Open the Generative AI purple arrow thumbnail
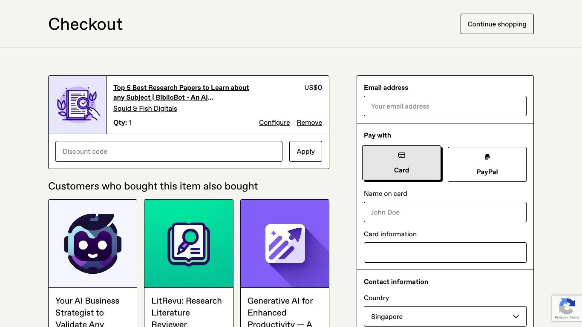The height and width of the screenshot is (327, 582). tap(285, 244)
